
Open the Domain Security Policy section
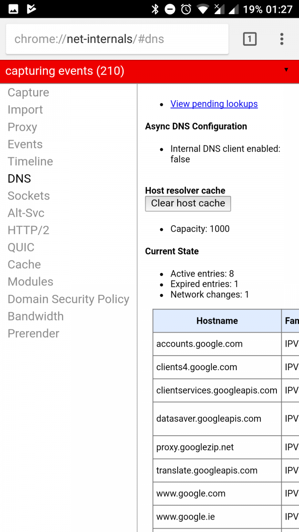coord(69,299)
